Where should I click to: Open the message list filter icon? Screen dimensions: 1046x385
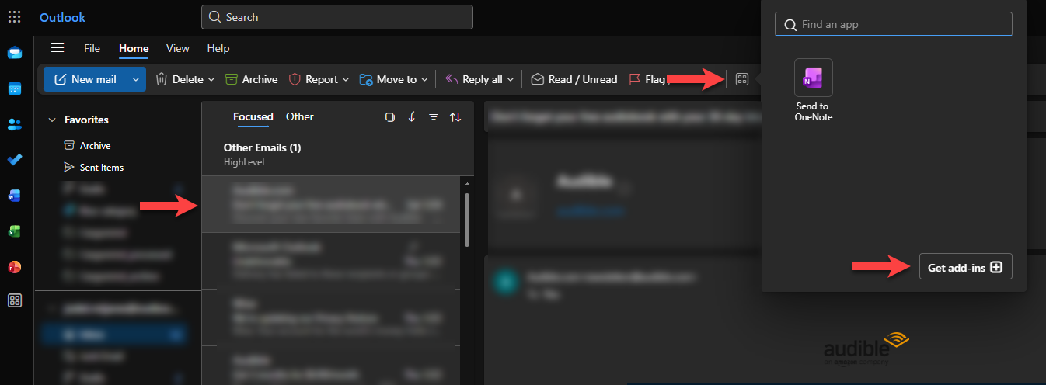(x=434, y=117)
